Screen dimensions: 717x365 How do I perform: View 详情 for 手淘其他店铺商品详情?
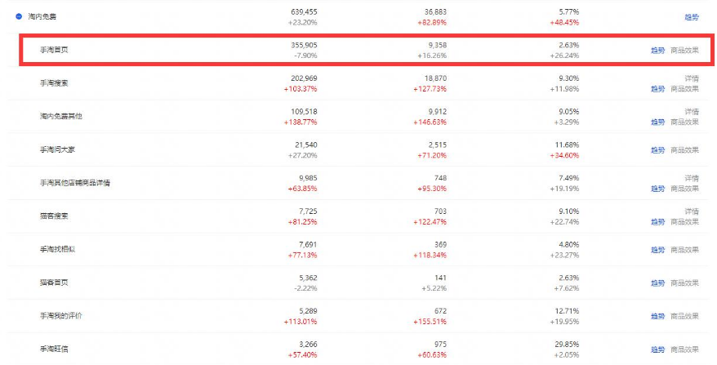point(692,178)
